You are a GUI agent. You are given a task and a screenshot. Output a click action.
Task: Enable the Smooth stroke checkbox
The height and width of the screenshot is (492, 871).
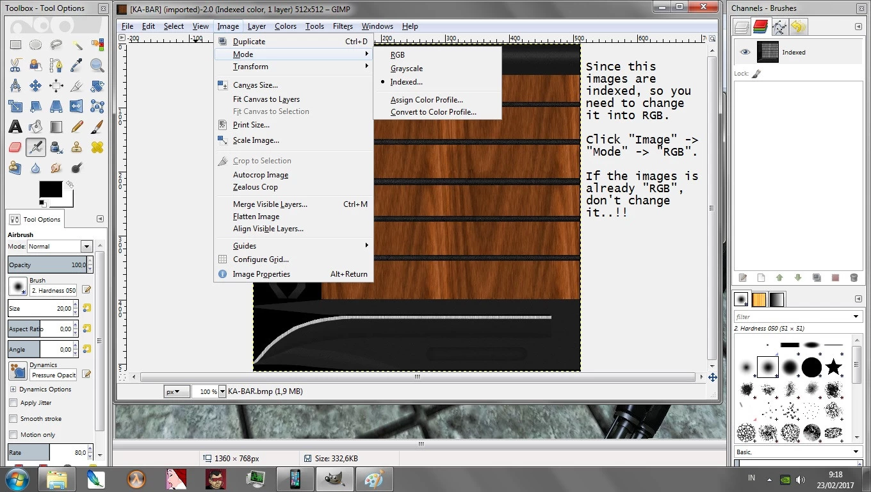pyautogui.click(x=13, y=418)
